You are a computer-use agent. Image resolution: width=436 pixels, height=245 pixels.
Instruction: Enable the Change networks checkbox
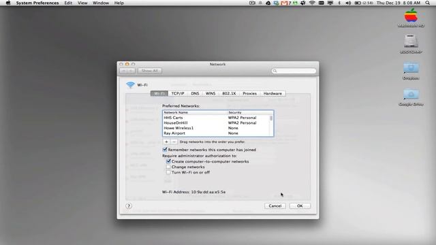point(168,167)
